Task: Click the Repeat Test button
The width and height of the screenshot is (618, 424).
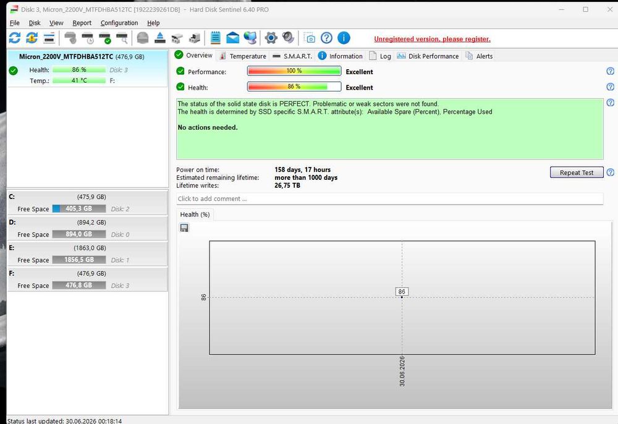Action: click(x=577, y=172)
